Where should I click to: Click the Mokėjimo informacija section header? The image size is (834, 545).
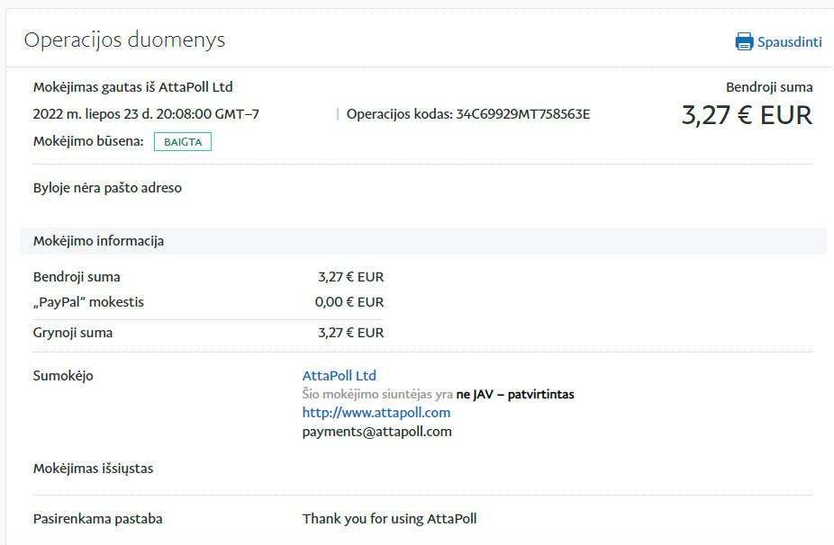[x=422, y=241]
